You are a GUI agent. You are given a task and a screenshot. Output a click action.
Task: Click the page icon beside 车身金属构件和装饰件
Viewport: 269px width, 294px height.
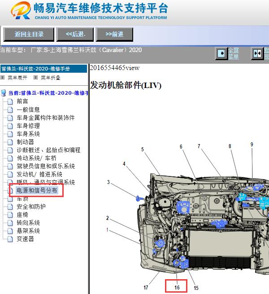10,118
